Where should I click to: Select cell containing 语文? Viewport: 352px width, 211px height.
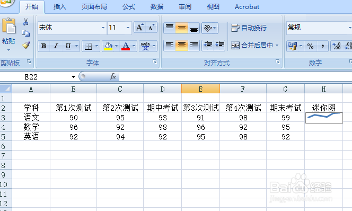coord(31,117)
